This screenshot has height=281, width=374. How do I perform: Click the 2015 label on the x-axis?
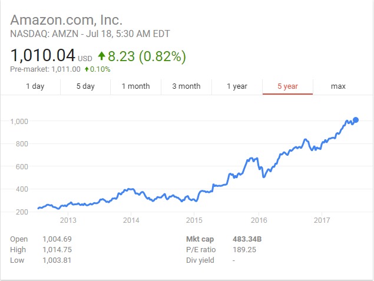[x=194, y=220]
